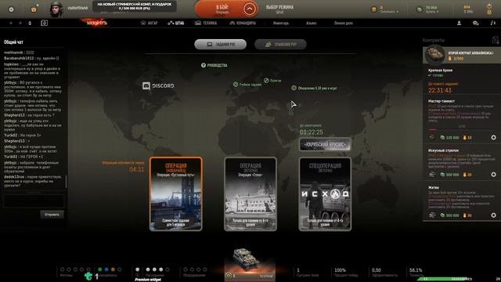This screenshot has width=501, height=282.
Task: Click the 'Жатва' mission title
Action: pos(434,187)
